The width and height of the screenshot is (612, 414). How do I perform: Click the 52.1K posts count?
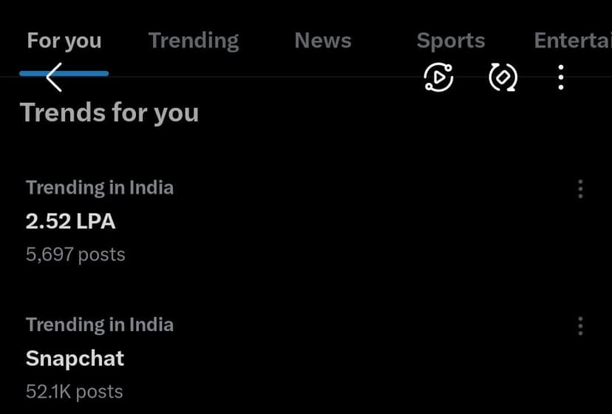[x=74, y=391]
